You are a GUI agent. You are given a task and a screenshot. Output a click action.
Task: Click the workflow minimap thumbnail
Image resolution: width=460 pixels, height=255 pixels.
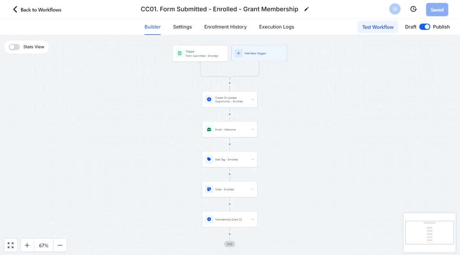tap(429, 232)
